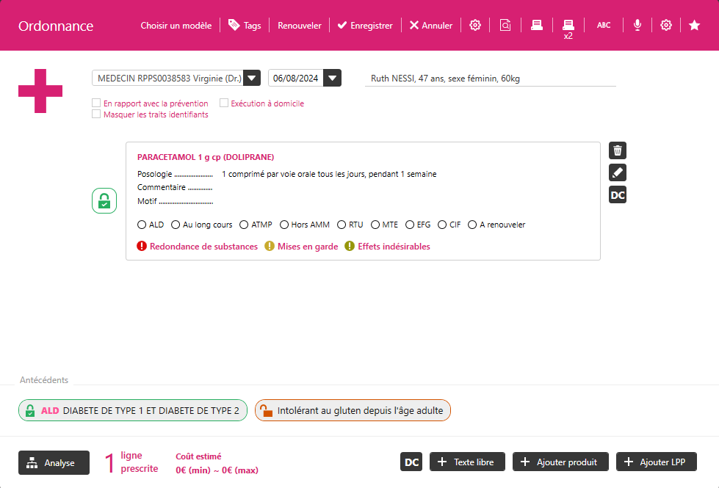
Task: Click the star favorites icon in header
Action: point(694,26)
